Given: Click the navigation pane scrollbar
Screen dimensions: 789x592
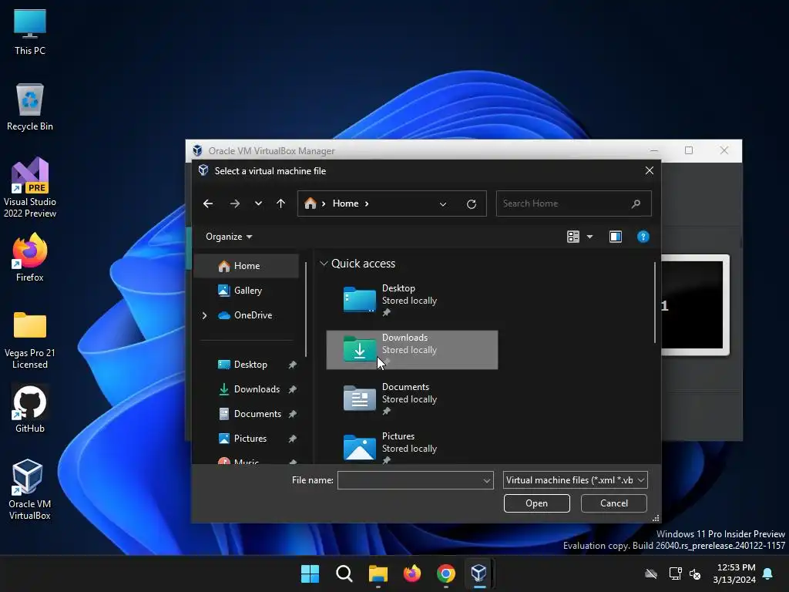Looking at the screenshot, I should pyautogui.click(x=305, y=309).
